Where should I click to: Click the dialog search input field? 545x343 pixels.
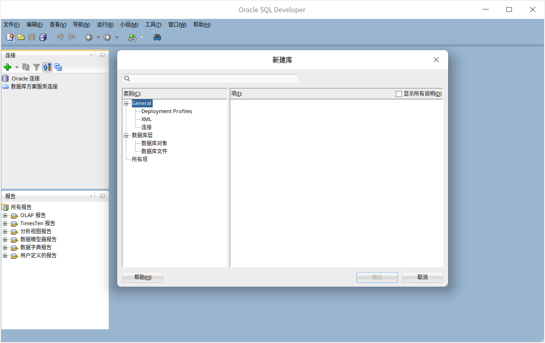(210, 79)
